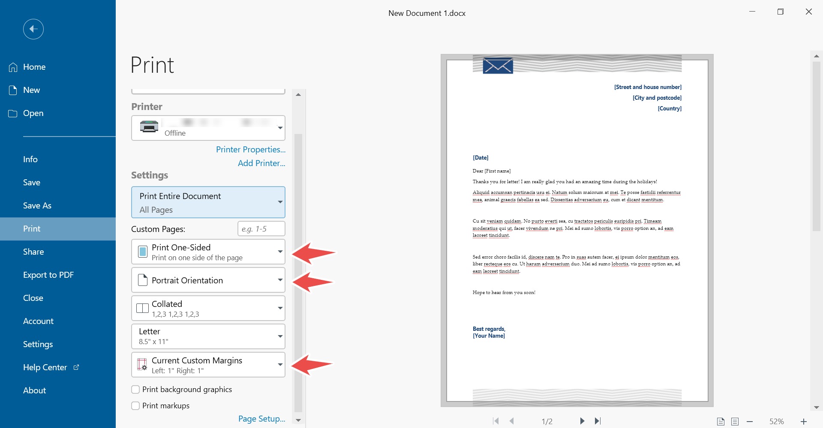Expand the Letter paper size dropdown

tap(208, 336)
